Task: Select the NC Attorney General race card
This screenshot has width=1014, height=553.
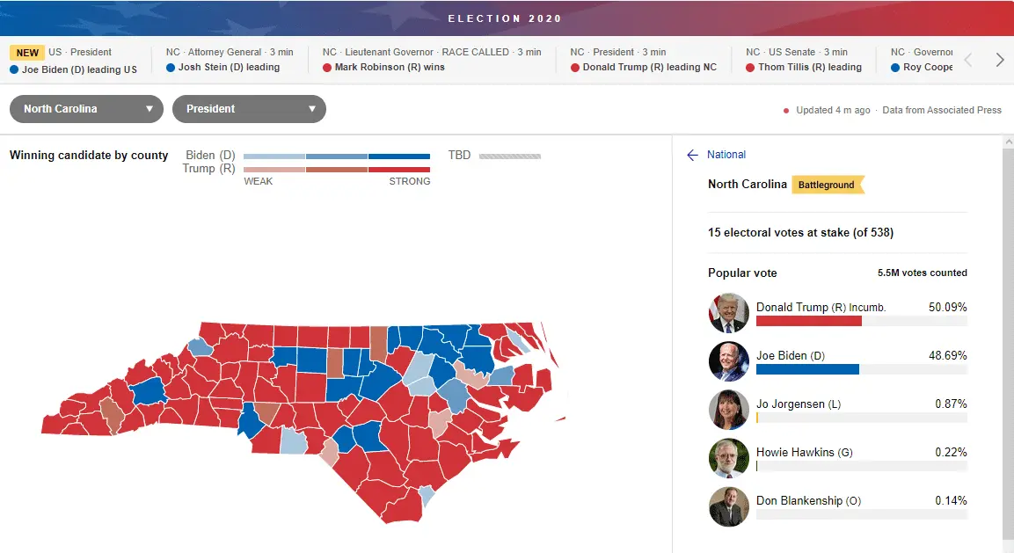Action: click(x=229, y=60)
